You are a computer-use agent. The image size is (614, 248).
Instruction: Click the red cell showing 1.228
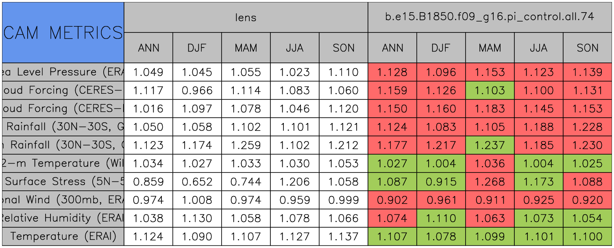(x=588, y=127)
